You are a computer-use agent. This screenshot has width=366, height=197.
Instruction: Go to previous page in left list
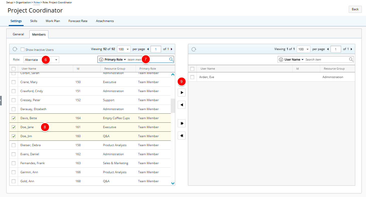pyautogui.click(x=148, y=49)
